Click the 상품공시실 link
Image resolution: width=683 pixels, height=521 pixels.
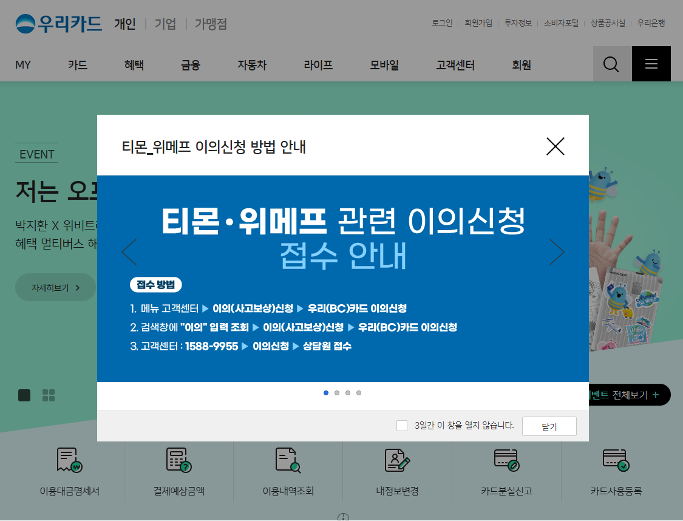coord(608,23)
